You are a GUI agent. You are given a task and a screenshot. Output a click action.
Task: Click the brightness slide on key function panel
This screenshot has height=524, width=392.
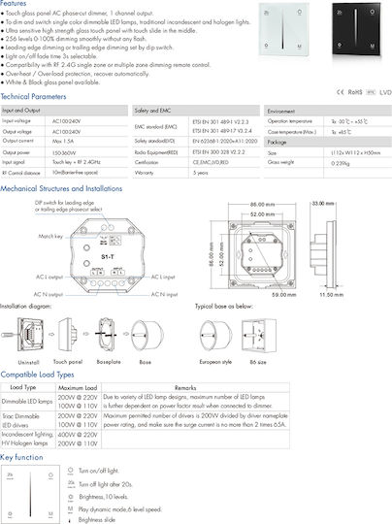pyautogui.click(x=30, y=494)
